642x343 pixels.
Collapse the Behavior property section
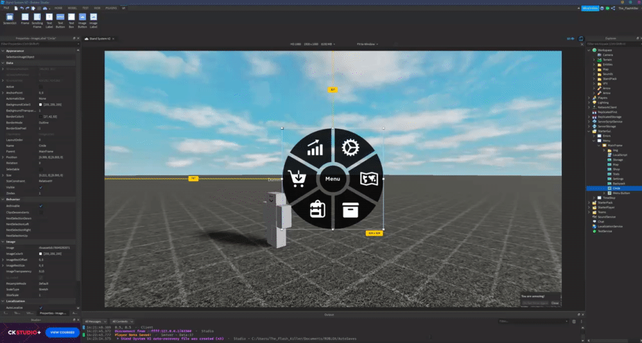pos(3,199)
